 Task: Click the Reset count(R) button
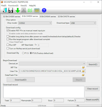[92, 100]
